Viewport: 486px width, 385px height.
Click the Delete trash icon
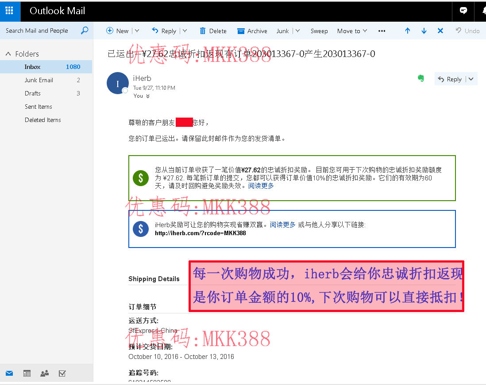tap(202, 30)
